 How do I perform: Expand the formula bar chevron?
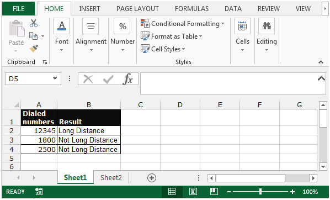321,78
